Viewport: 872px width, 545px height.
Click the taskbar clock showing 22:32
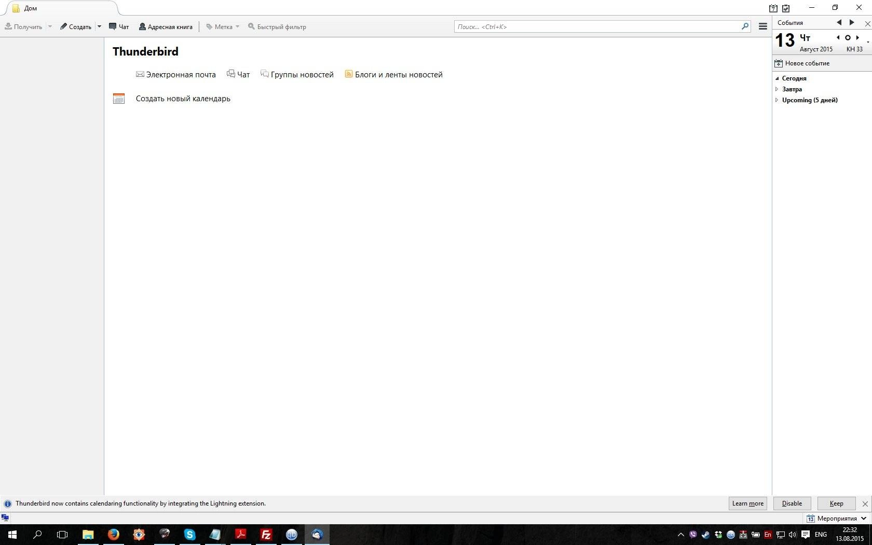click(850, 535)
